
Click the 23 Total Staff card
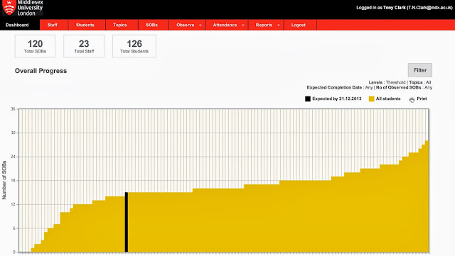[84, 46]
